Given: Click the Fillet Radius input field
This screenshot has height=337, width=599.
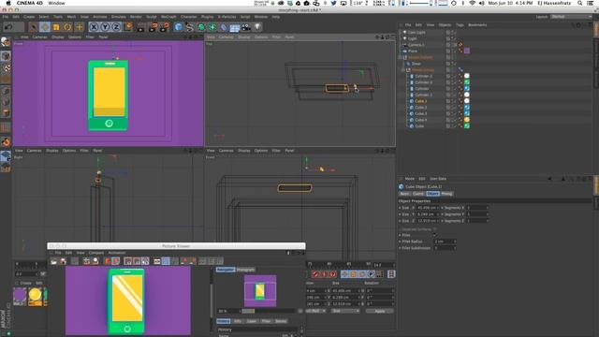Looking at the screenshot, I should pos(445,242).
